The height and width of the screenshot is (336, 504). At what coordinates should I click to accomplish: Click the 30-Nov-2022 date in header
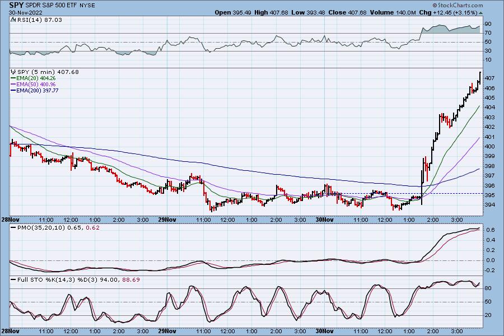[26, 13]
